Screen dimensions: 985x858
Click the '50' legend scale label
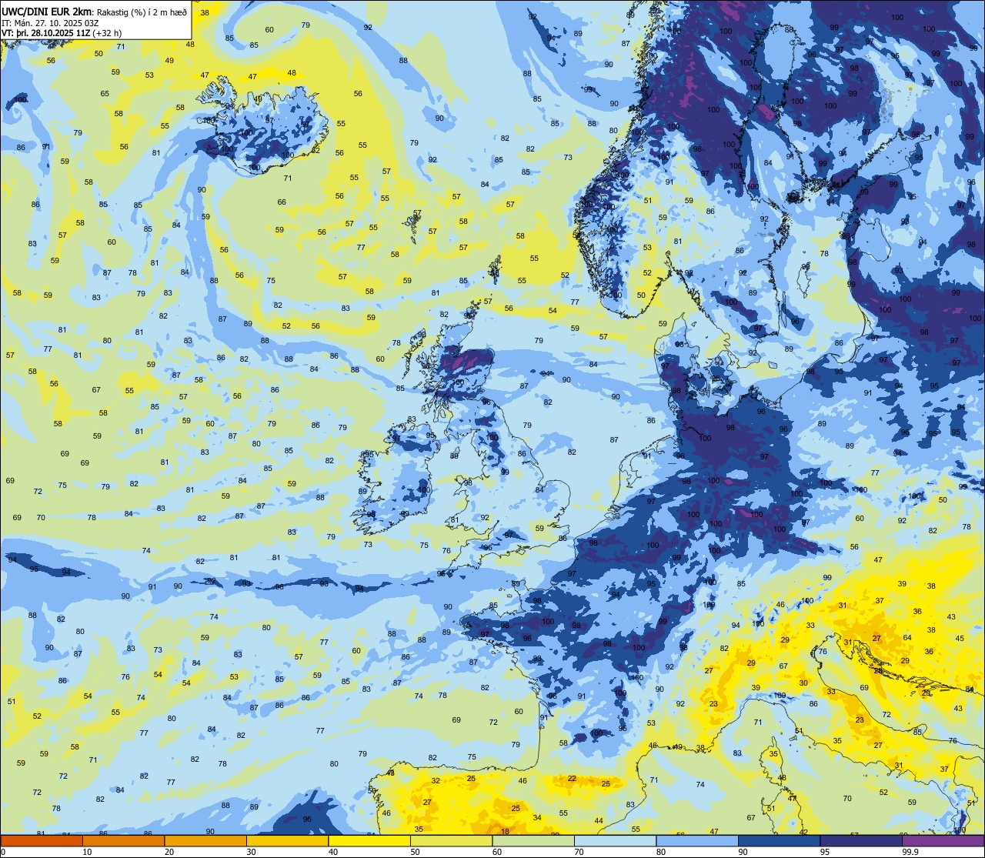pos(415,852)
